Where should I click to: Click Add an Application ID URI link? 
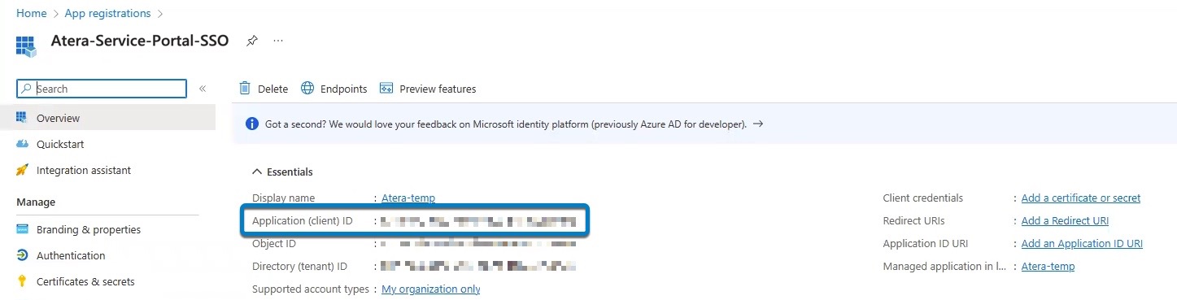(1082, 243)
